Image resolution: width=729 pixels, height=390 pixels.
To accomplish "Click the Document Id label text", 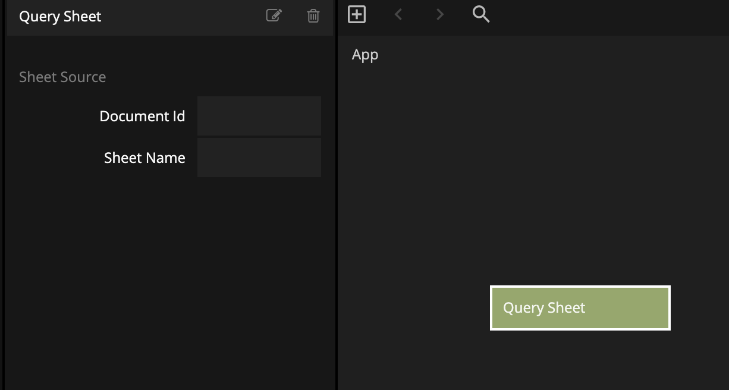I will point(142,117).
